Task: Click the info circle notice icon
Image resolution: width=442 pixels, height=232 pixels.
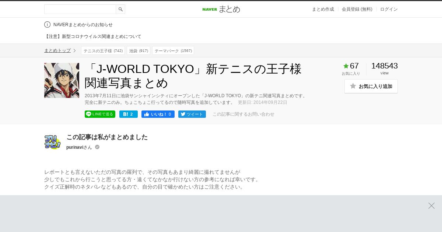Action: click(47, 25)
